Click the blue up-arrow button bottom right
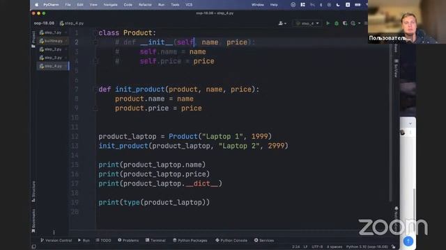This screenshot has width=446, height=250. click(x=408, y=241)
